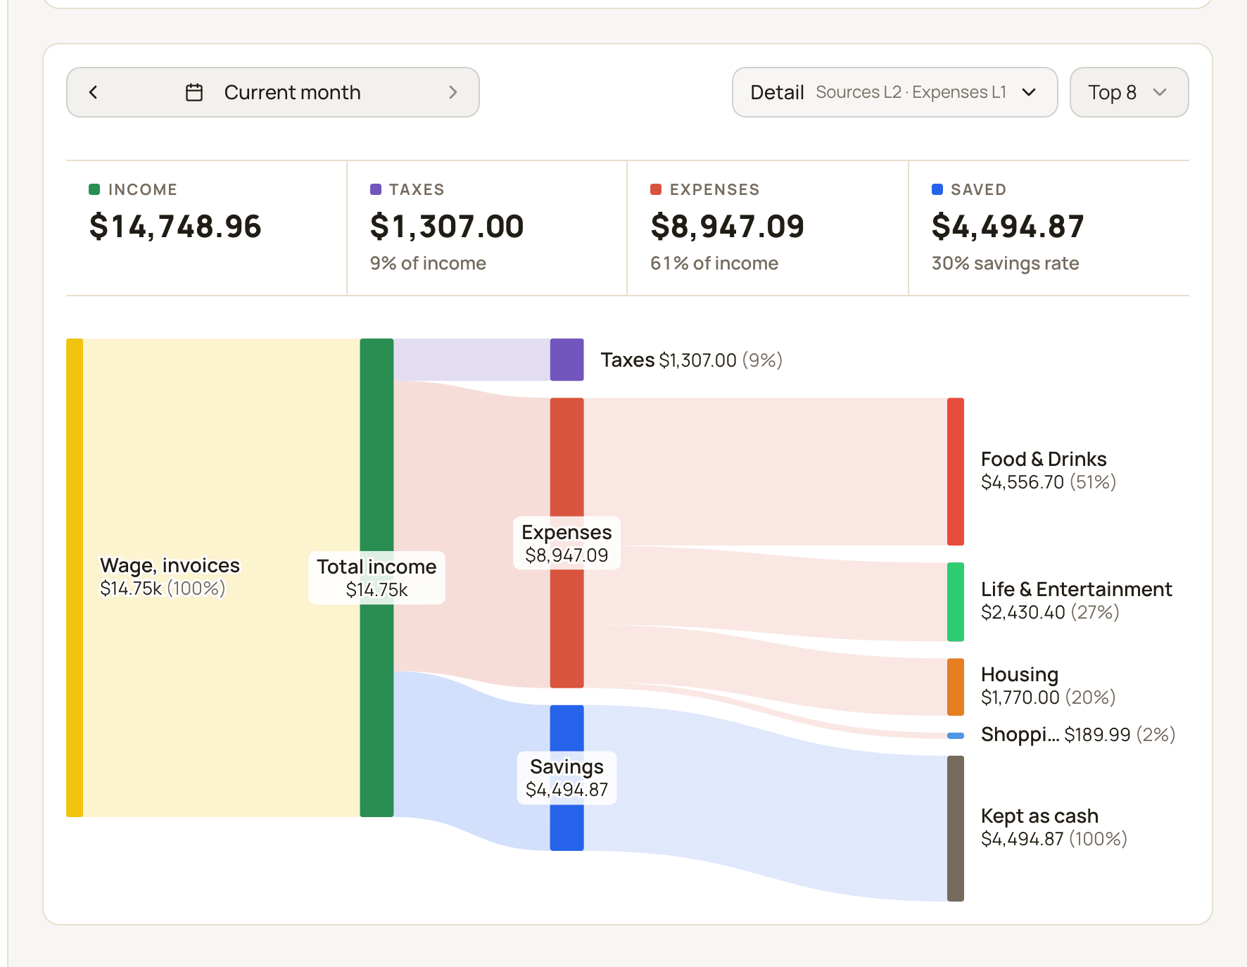Click the Total income $14.75k label
This screenshot has height=967, width=1247.
pos(376,578)
